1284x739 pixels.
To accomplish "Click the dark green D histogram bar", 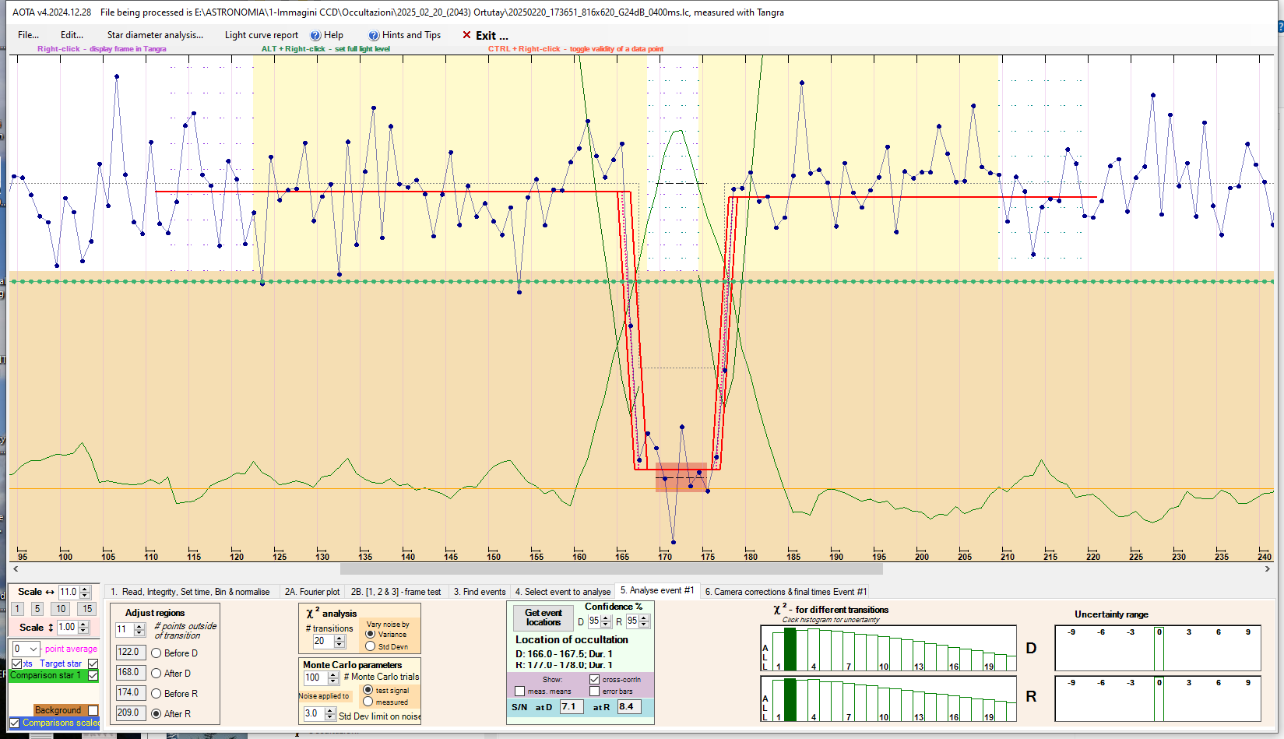I will pos(790,649).
